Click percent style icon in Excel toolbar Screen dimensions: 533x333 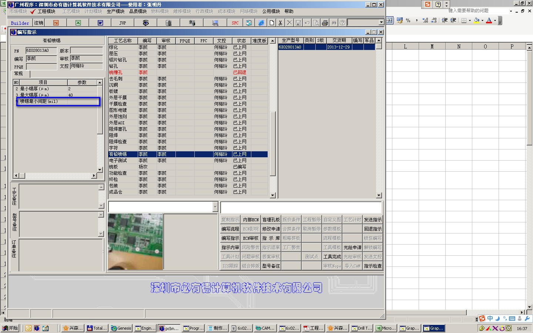[408, 20]
